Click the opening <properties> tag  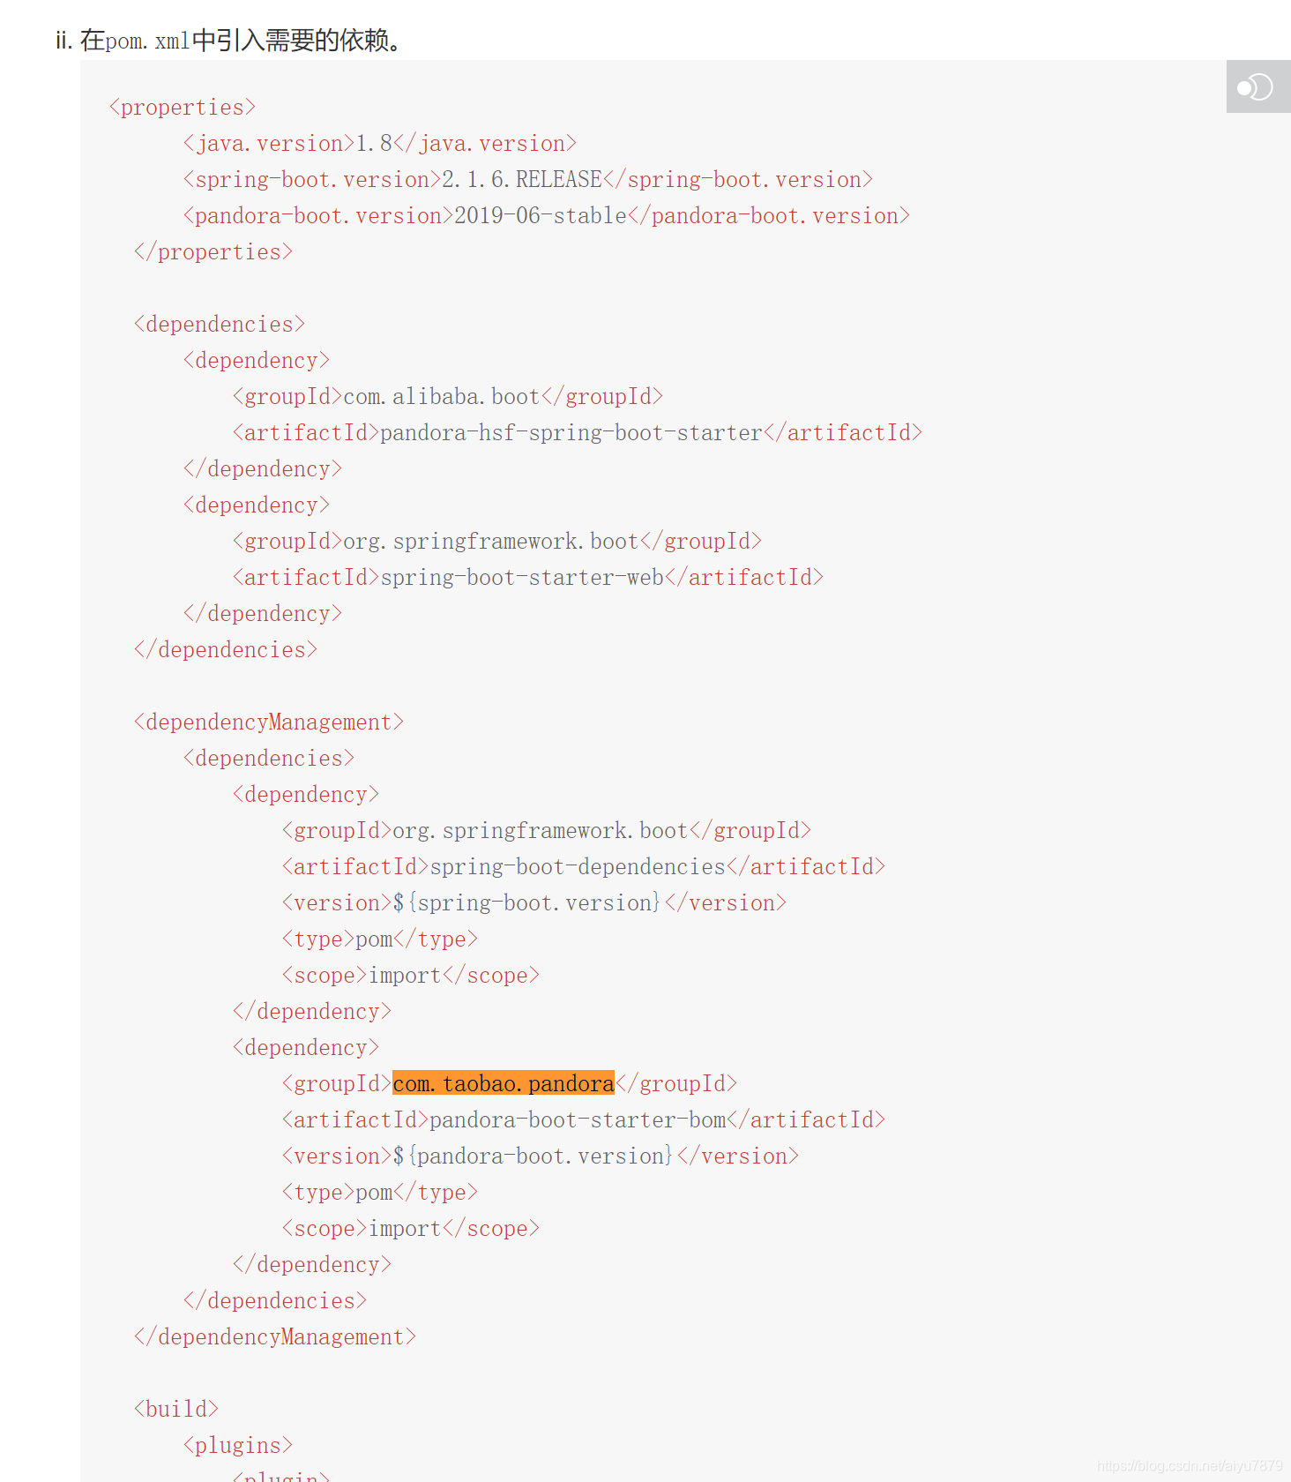click(x=183, y=108)
